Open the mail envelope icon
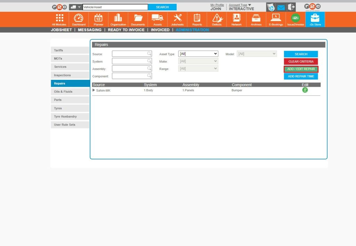The width and height of the screenshot is (356, 246). [281, 8]
